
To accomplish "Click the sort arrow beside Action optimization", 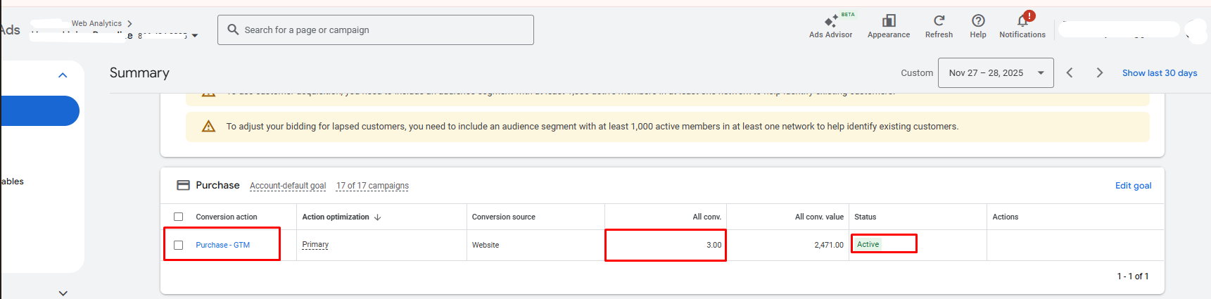I will pyautogui.click(x=378, y=217).
